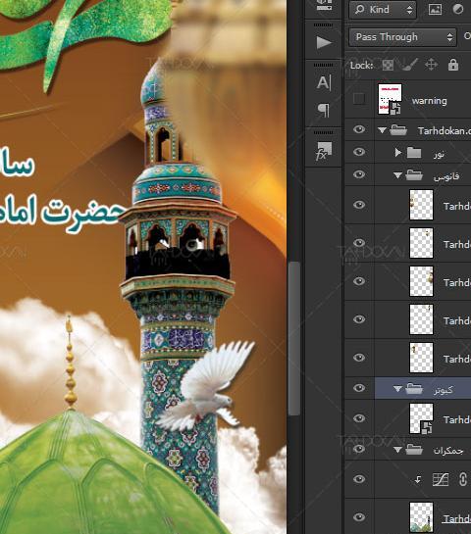Hide the کبوتر group
The width and height of the screenshot is (471, 534).
coord(359,388)
